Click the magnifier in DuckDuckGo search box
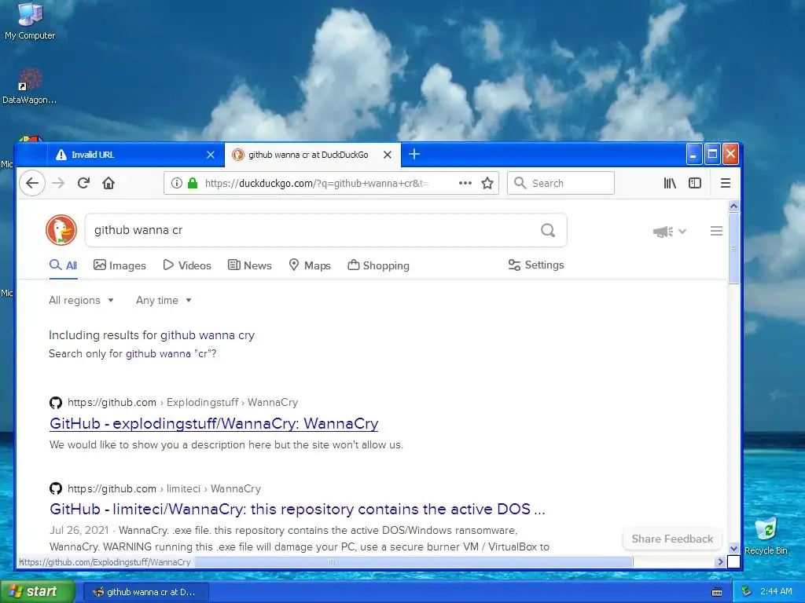The image size is (805, 603). pyautogui.click(x=548, y=230)
